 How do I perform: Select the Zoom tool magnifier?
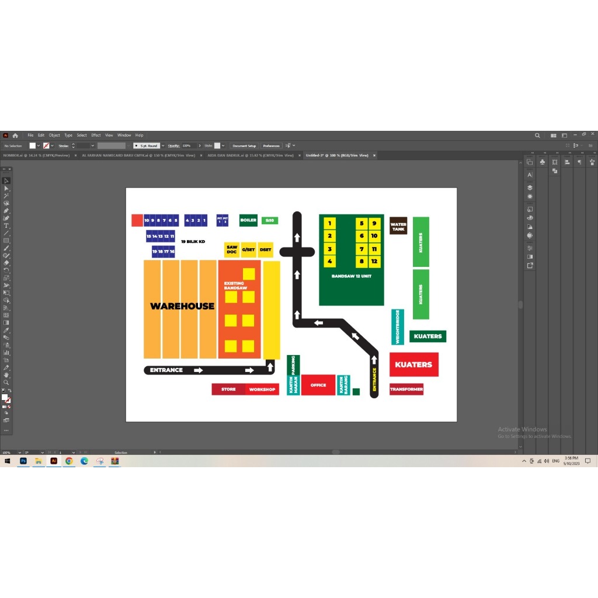pos(6,383)
